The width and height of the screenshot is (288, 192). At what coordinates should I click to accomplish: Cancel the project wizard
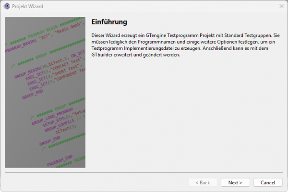[x=268, y=182]
